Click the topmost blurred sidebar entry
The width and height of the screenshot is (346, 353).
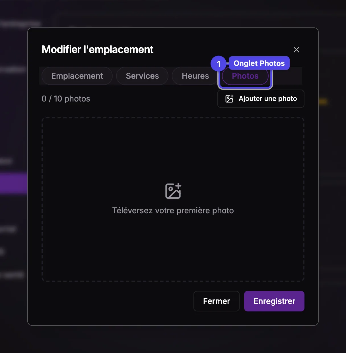pyautogui.click(x=20, y=24)
